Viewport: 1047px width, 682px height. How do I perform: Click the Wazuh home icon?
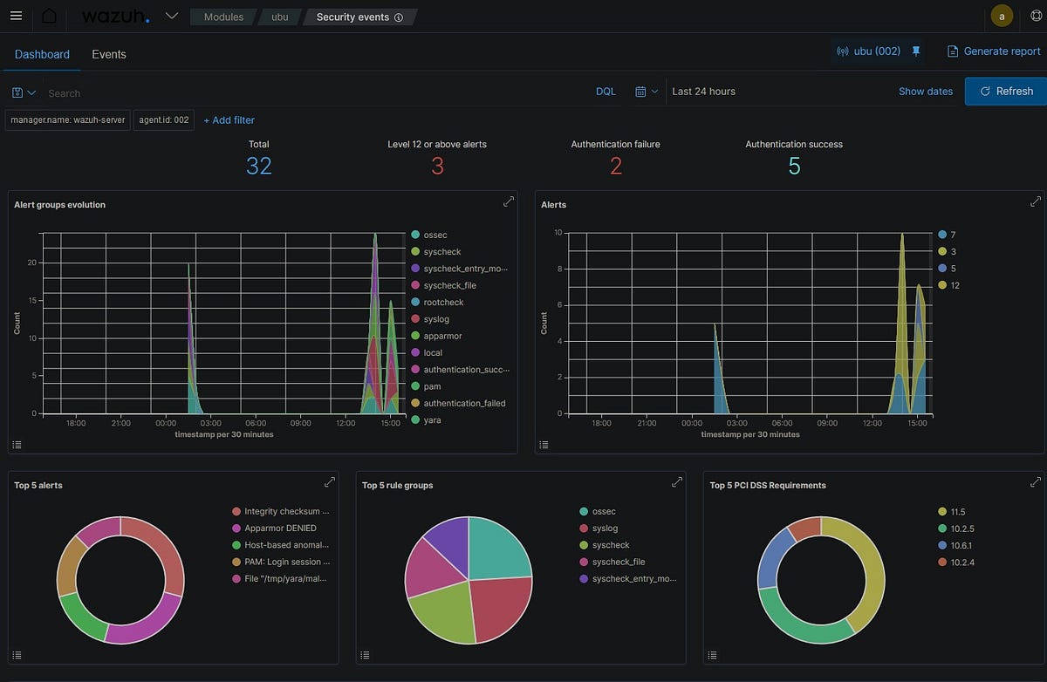pos(49,16)
